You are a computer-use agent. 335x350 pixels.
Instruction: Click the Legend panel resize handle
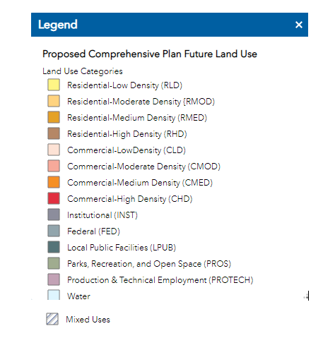coord(306,296)
